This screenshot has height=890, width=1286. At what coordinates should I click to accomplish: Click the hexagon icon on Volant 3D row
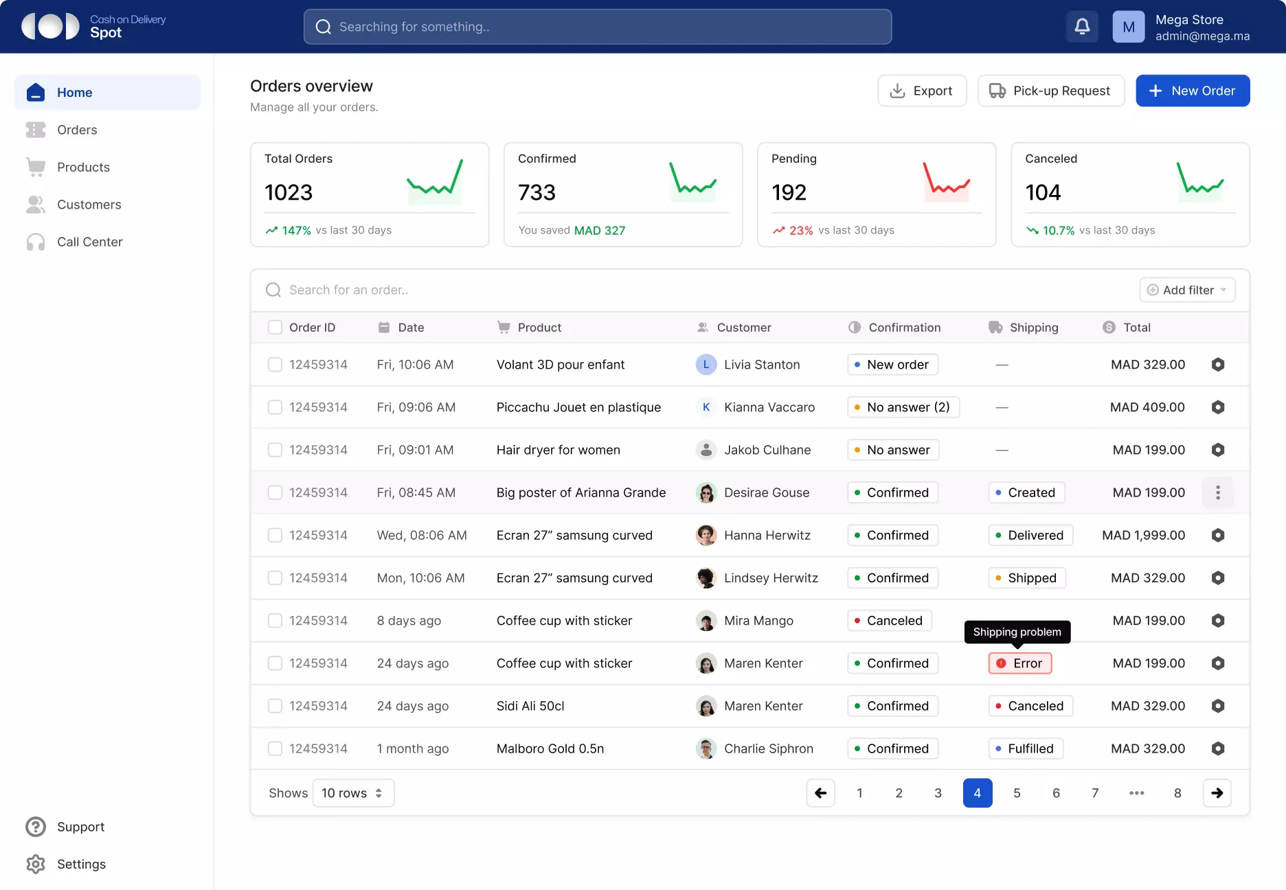(1218, 365)
